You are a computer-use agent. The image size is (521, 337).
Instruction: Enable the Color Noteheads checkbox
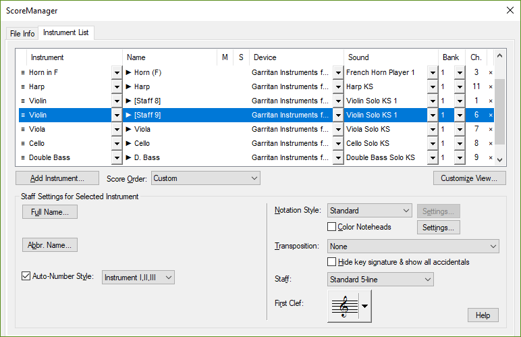pyautogui.click(x=332, y=227)
